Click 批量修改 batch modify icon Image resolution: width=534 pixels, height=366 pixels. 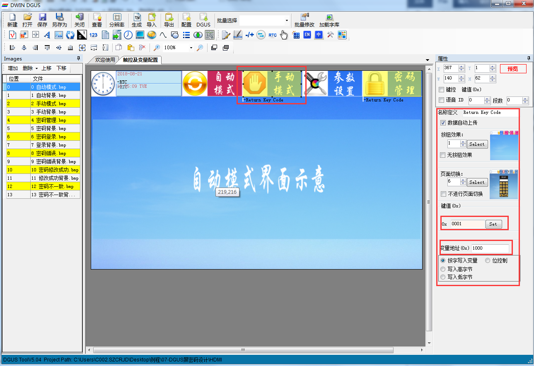pos(304,20)
